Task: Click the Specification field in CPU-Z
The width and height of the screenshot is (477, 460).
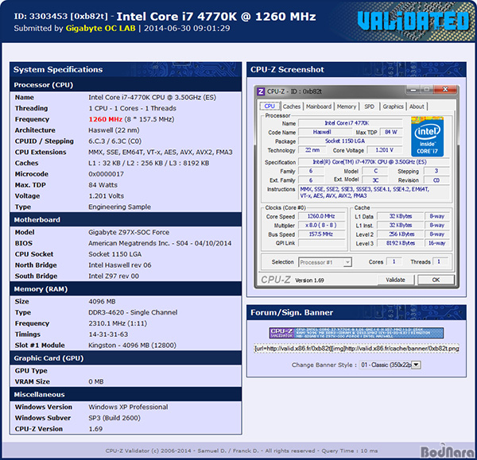Action: (374, 162)
